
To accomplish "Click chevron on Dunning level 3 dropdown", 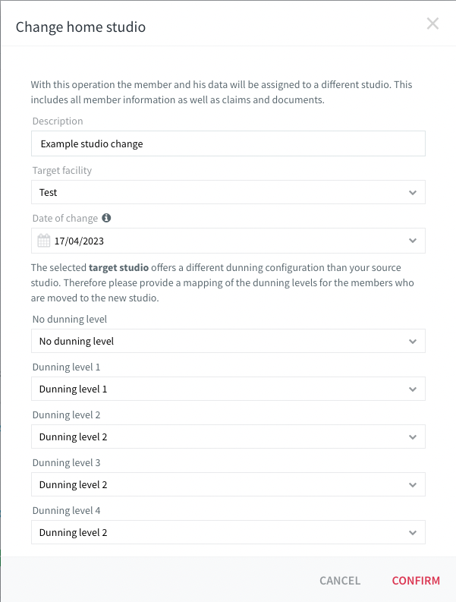I will click(413, 485).
